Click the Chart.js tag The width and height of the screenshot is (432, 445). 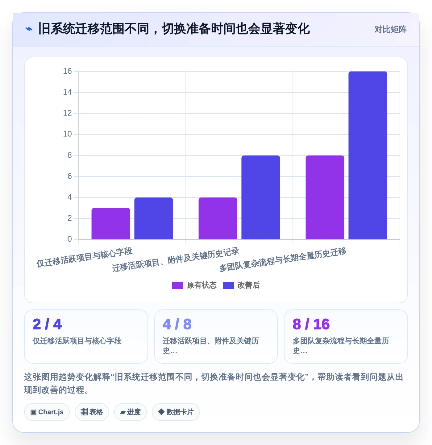47,412
